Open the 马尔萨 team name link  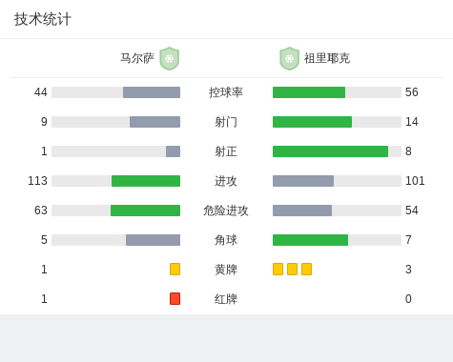[137, 58]
